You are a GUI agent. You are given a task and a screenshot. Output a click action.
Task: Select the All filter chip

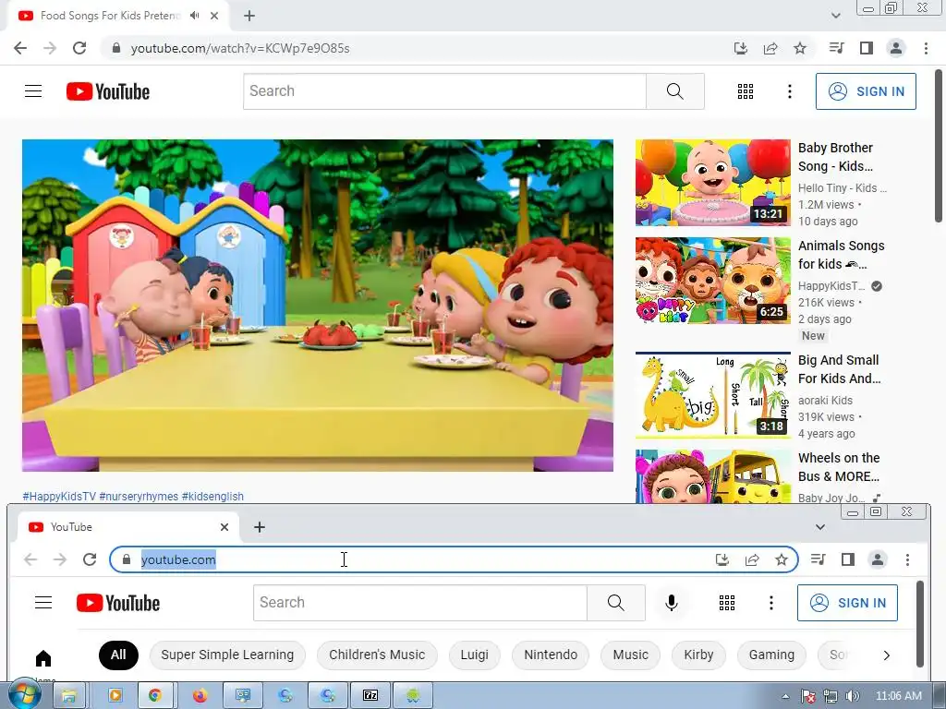click(x=118, y=655)
